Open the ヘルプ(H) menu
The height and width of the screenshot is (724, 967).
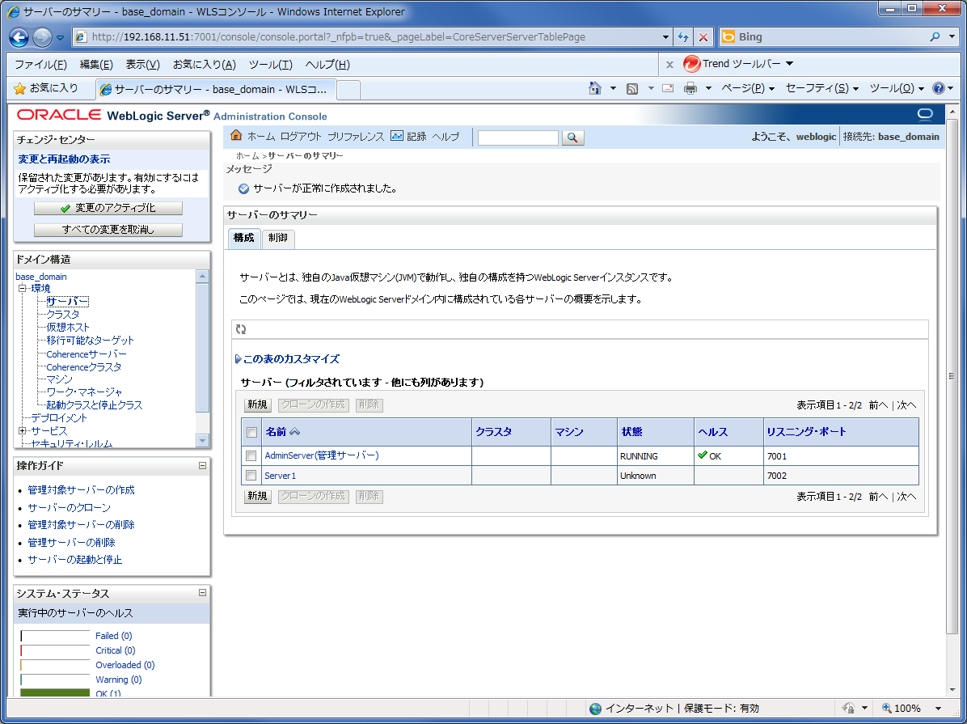pos(327,64)
